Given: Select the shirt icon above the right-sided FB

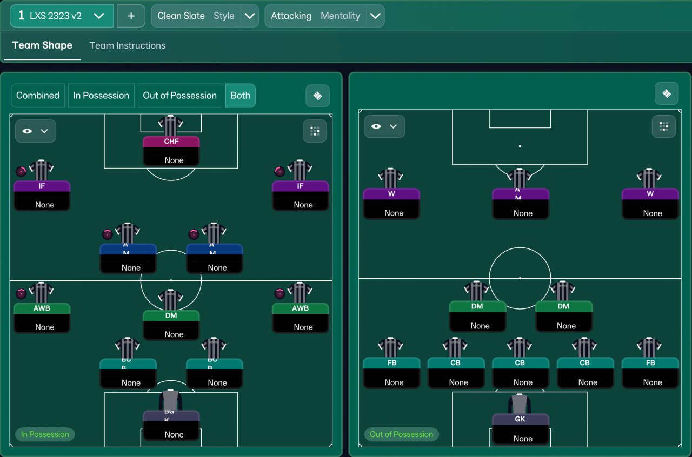Looking at the screenshot, I should [649, 348].
